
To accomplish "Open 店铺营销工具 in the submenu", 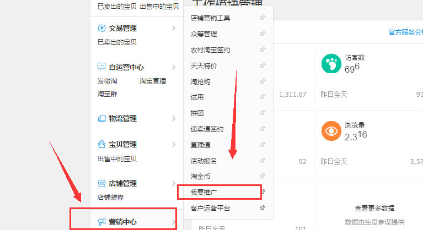I will [210, 18].
